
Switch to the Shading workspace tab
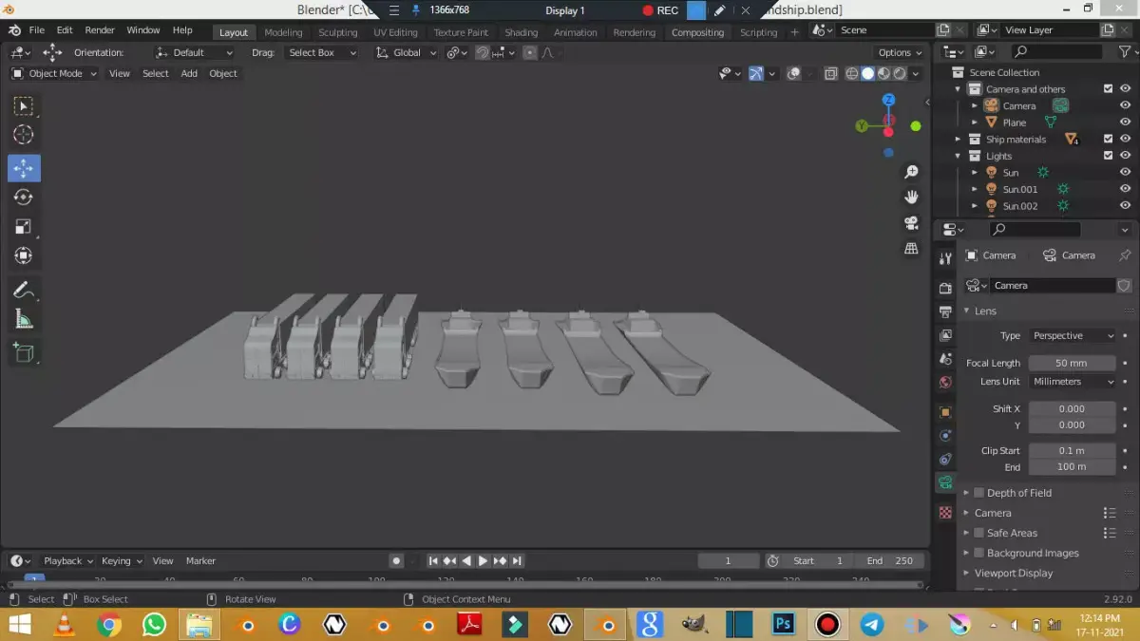521,32
